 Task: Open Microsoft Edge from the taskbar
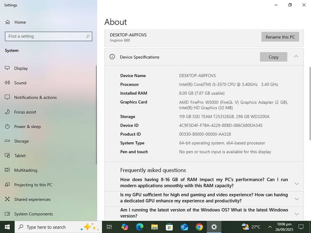[x=140, y=227]
